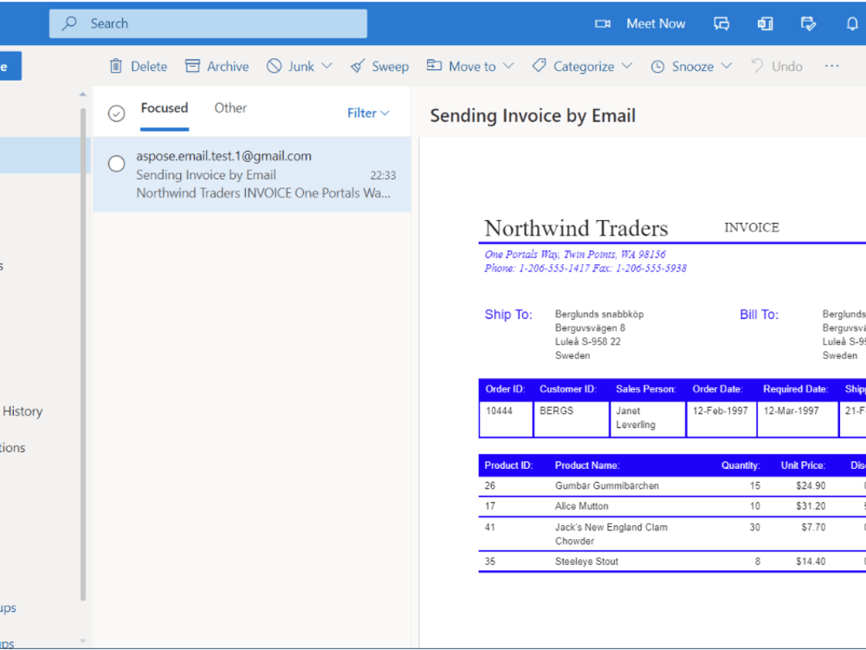Click the search magnifier icon
Viewport: 866px width, 650px height.
(69, 23)
